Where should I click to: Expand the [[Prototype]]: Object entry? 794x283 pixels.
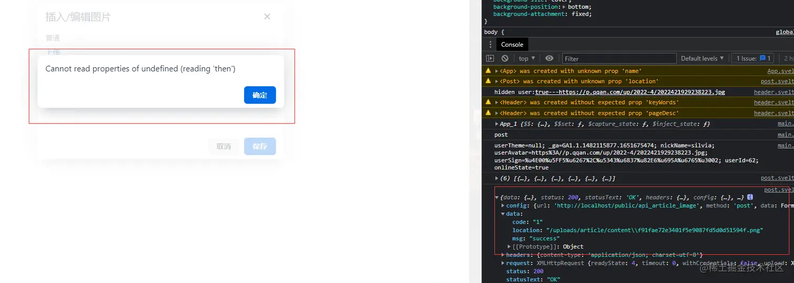[x=509, y=246]
